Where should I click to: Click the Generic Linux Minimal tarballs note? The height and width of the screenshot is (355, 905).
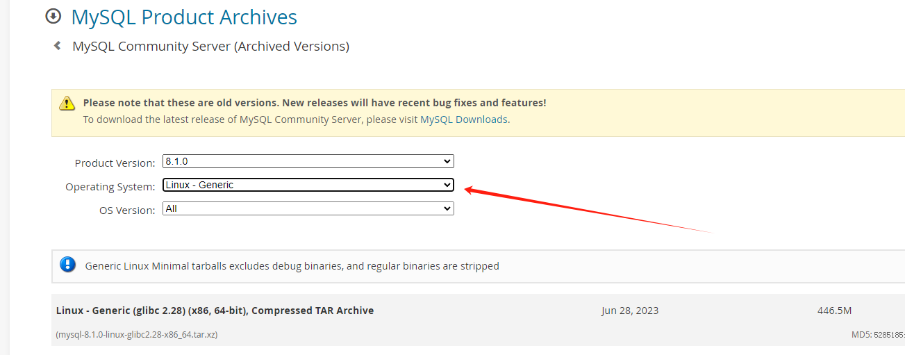pyautogui.click(x=292, y=266)
